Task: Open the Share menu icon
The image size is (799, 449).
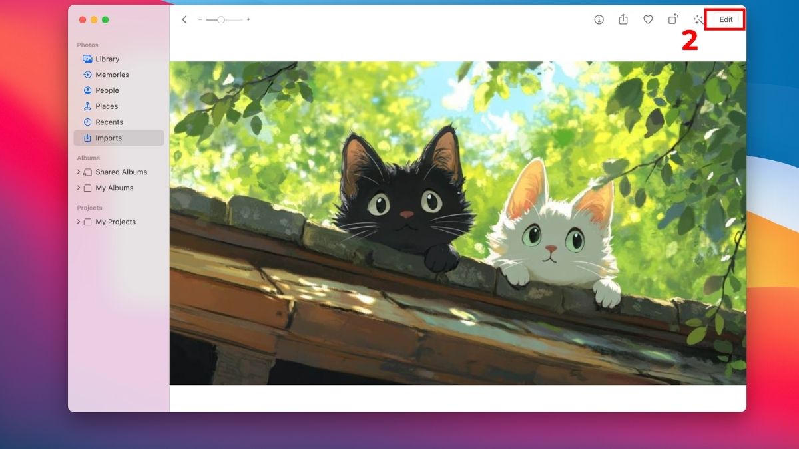Action: pos(623,19)
